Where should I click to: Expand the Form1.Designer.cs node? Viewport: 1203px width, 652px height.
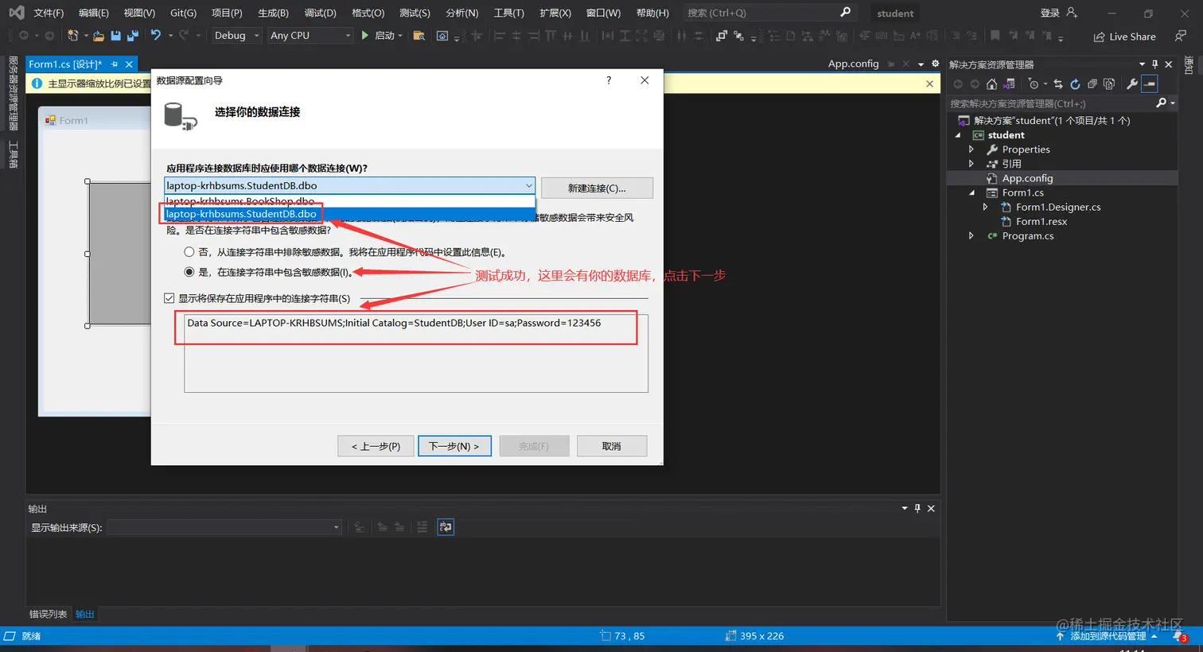(x=986, y=207)
